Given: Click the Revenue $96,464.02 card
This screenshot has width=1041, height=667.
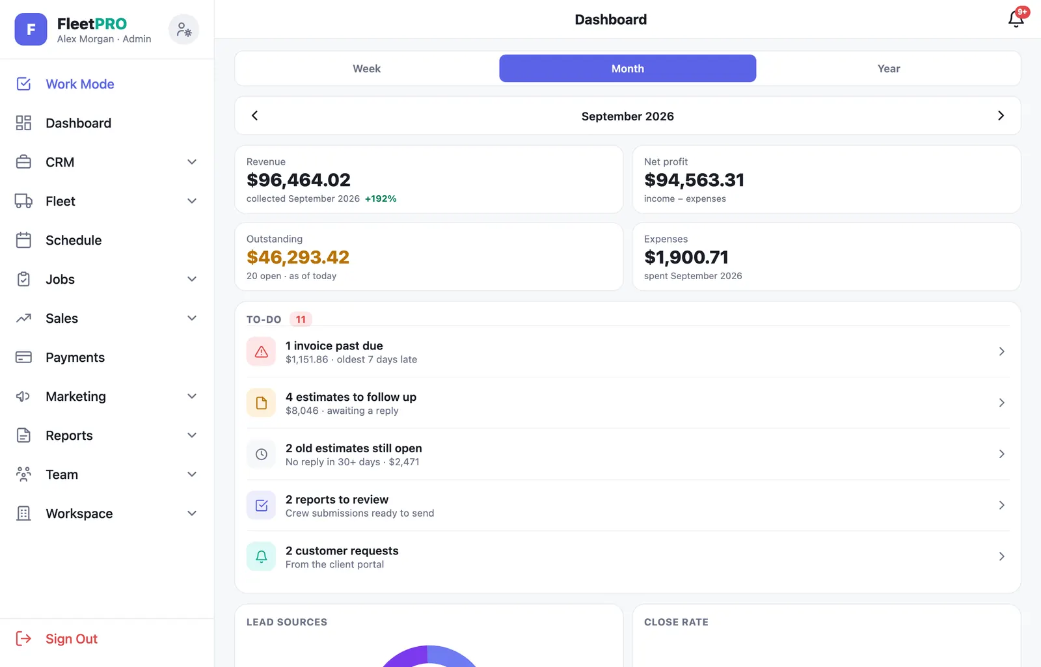Looking at the screenshot, I should (429, 180).
